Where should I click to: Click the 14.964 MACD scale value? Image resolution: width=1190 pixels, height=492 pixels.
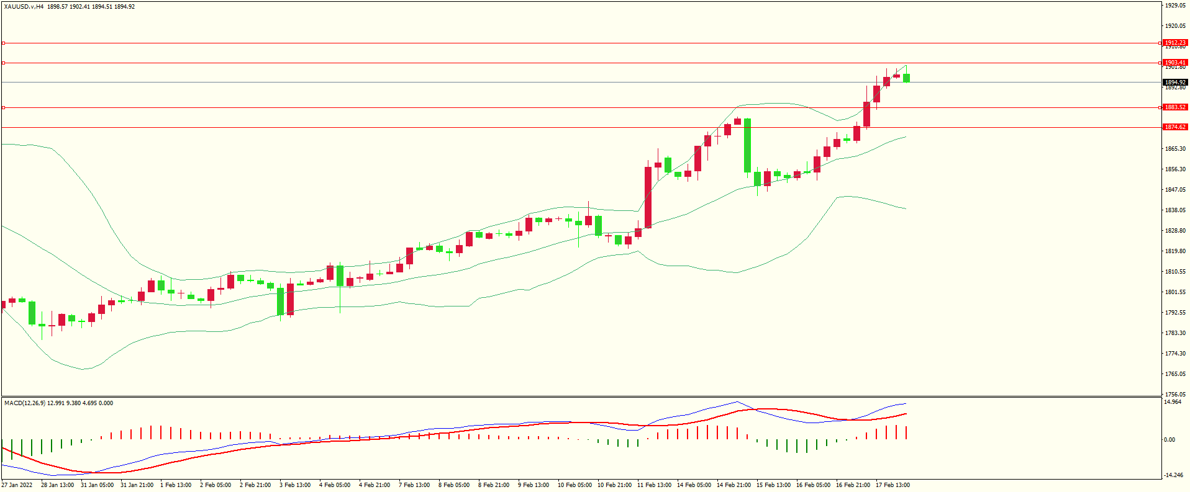1173,402
